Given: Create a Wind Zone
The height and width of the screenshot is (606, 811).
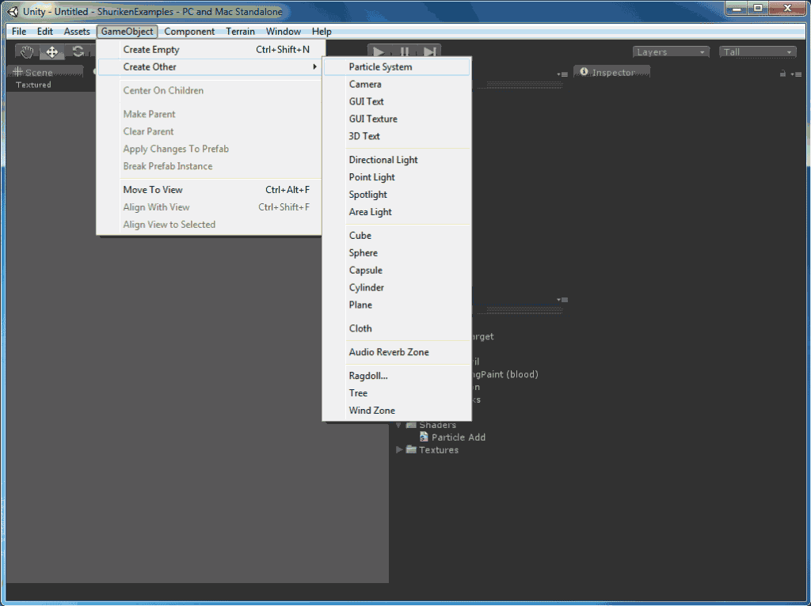Looking at the screenshot, I should pyautogui.click(x=397, y=411).
